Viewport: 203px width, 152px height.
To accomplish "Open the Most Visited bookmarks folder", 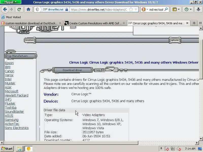I will [11, 17].
